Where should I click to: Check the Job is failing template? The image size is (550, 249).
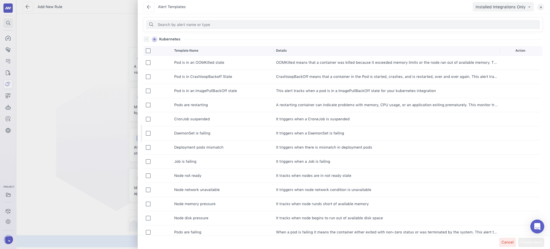tap(148, 162)
